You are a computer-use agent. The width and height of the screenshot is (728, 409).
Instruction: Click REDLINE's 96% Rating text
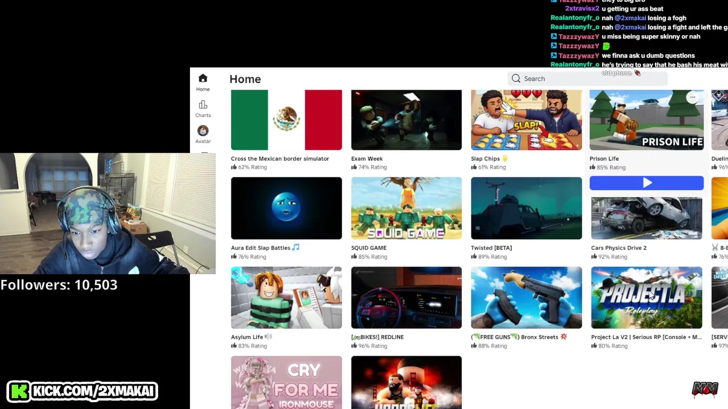[x=373, y=346]
